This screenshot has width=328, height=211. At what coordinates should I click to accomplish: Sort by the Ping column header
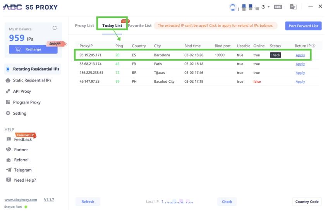click(119, 46)
